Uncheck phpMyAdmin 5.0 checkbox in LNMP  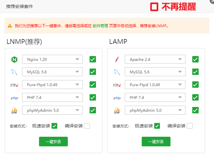(x=93, y=110)
